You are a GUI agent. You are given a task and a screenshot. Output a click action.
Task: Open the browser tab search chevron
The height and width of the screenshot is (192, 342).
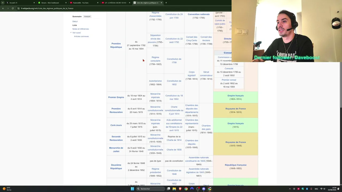[3, 3]
